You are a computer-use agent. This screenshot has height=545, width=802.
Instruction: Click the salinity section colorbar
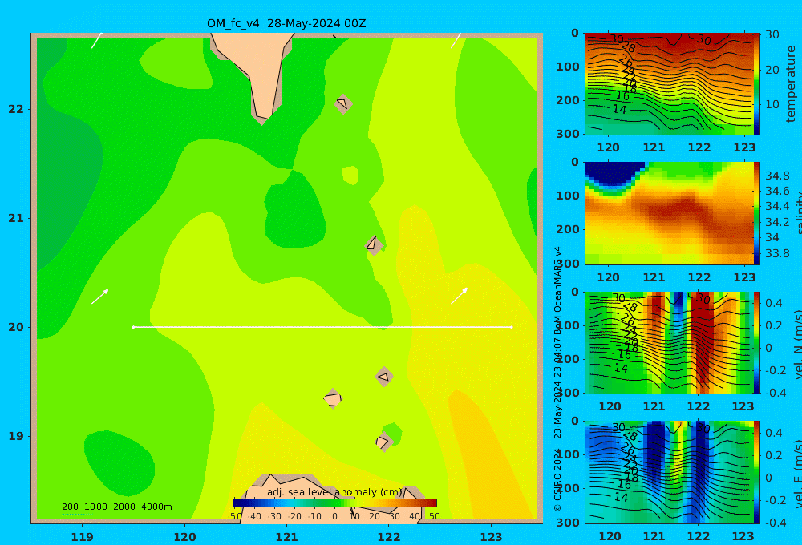pyautogui.click(x=757, y=213)
